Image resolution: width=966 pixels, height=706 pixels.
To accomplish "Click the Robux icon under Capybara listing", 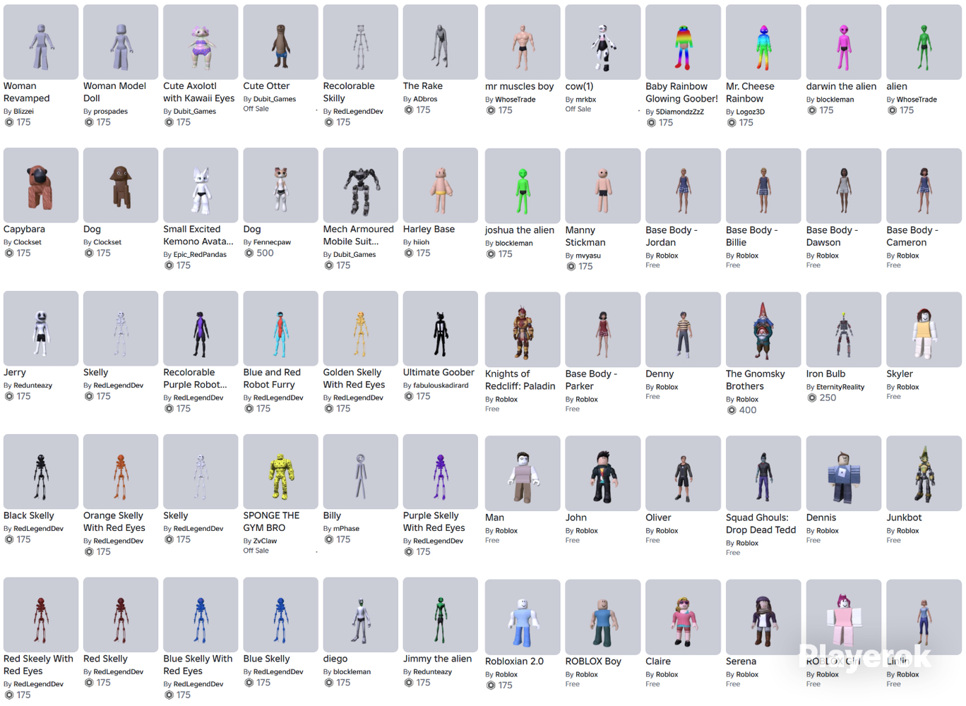I will (8, 253).
